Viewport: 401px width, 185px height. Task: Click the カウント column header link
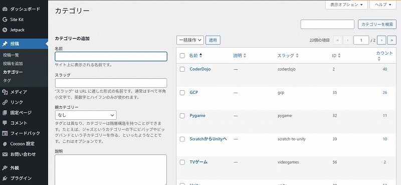coord(384,53)
